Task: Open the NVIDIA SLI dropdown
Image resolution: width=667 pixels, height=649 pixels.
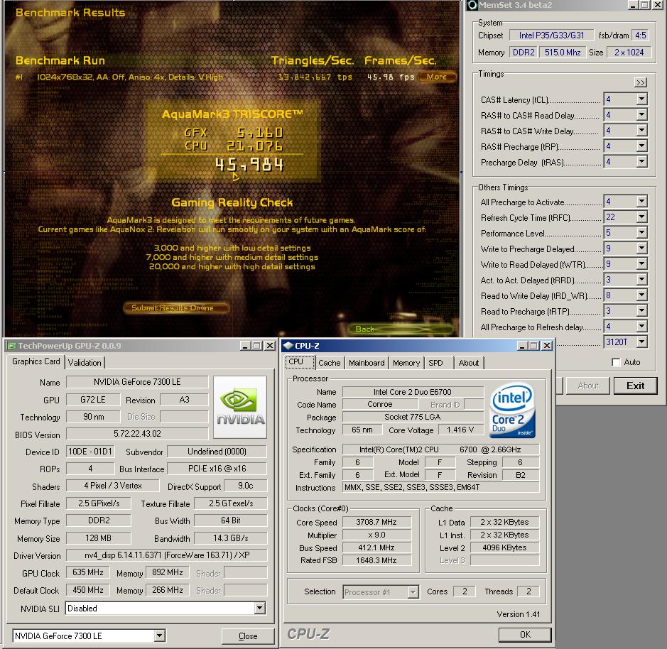Action: tap(260, 609)
